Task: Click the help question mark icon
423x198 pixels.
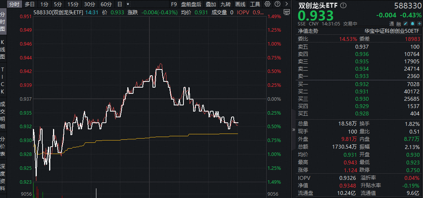Action: coord(276,4)
